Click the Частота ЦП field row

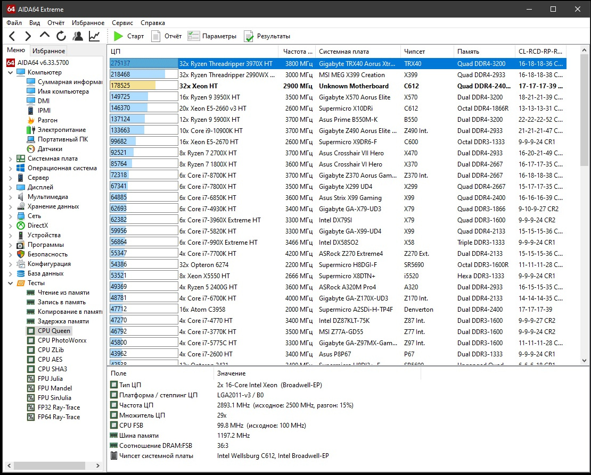point(264,405)
